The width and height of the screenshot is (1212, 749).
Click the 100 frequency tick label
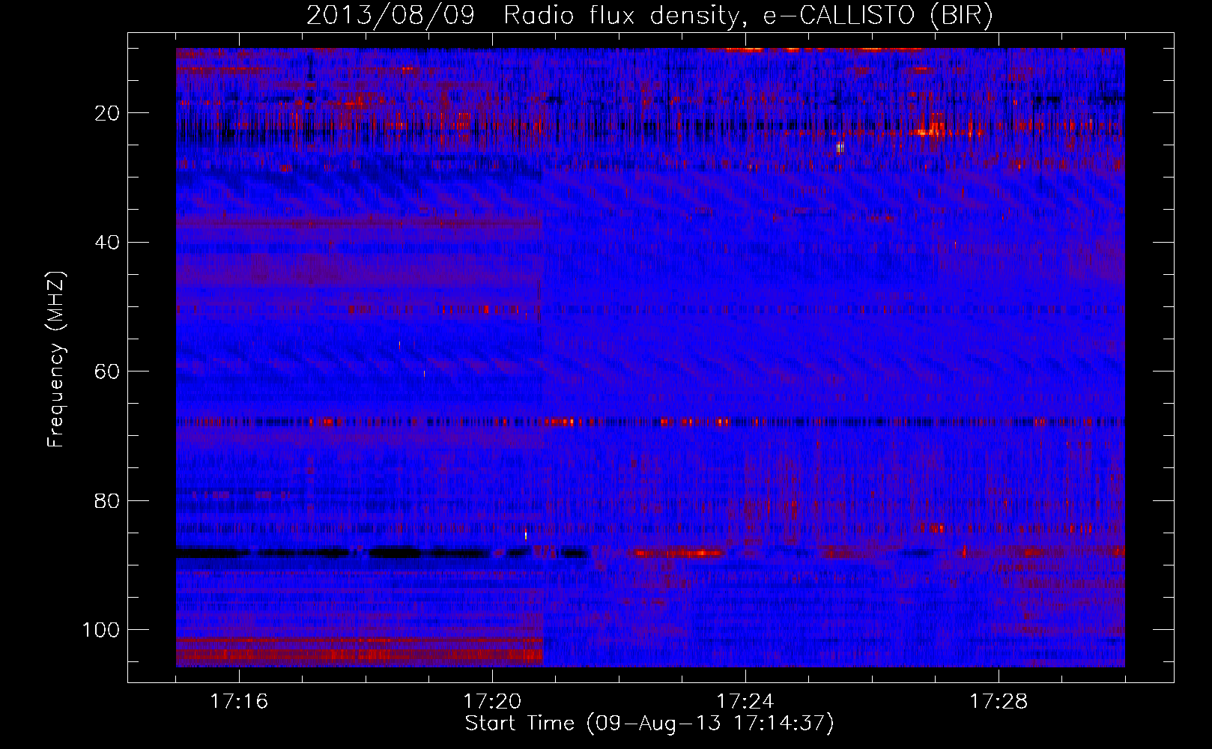click(101, 630)
